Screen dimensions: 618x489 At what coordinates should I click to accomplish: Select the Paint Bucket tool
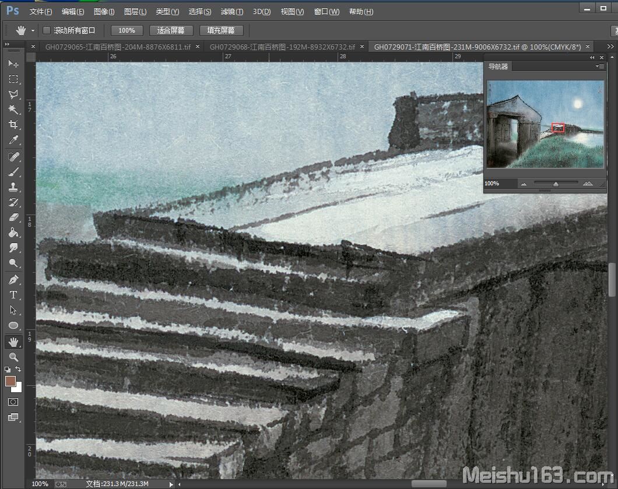click(13, 233)
